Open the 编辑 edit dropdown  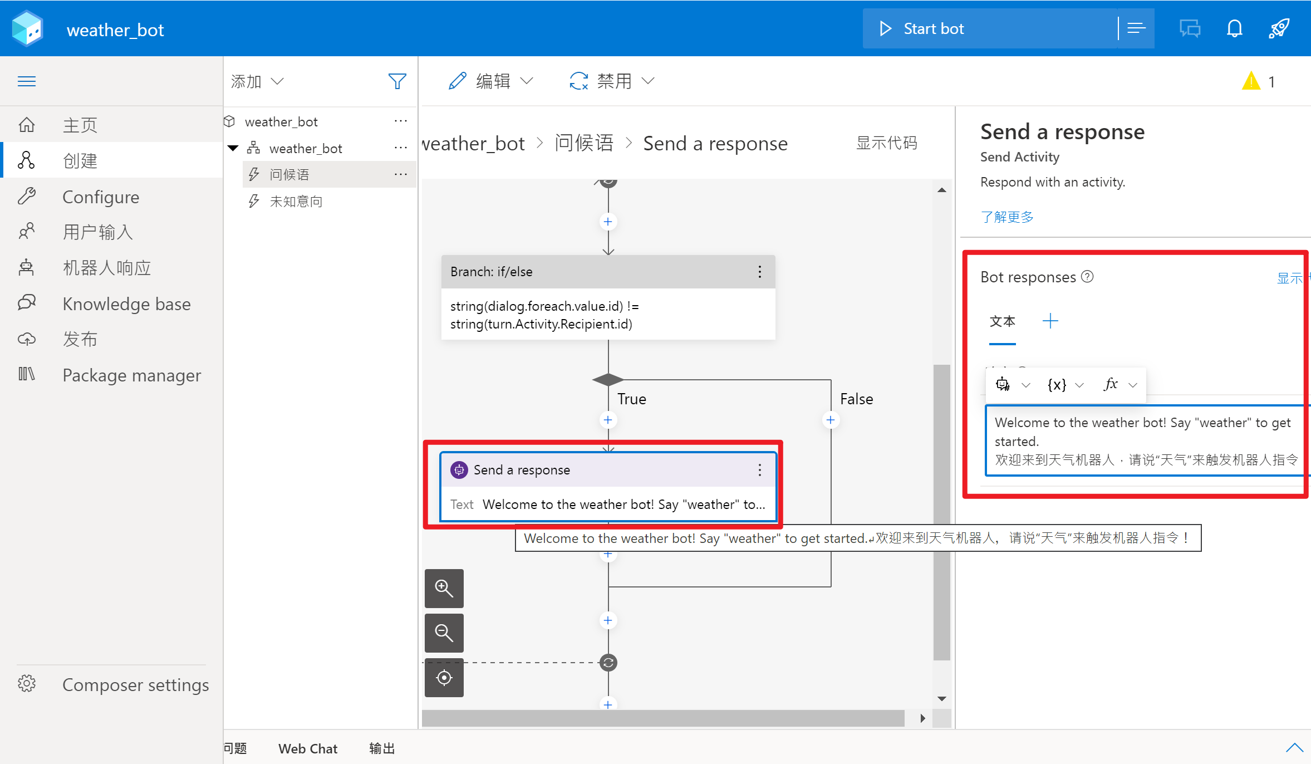[x=491, y=81]
